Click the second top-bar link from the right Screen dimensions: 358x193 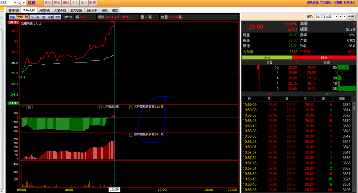[338, 3]
